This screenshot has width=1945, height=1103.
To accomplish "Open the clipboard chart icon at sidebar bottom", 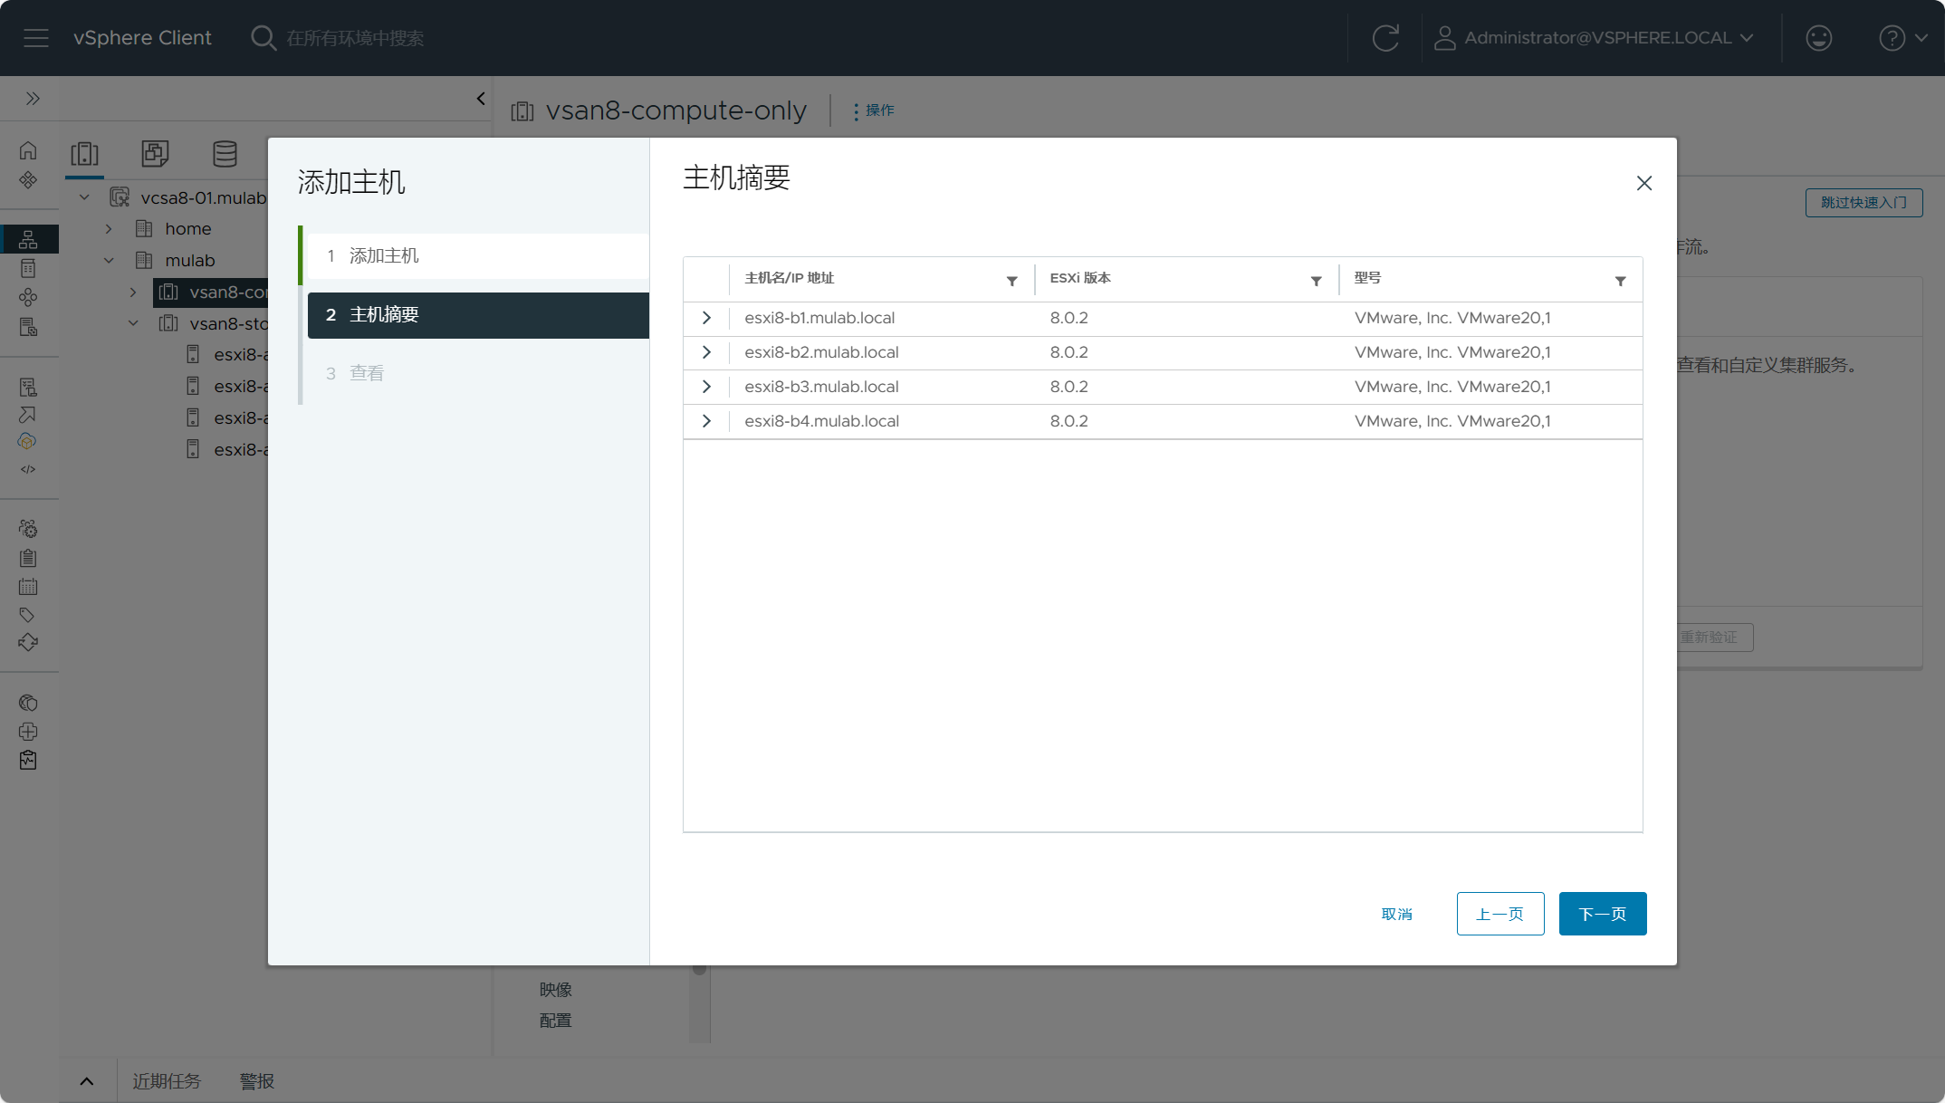I will (28, 760).
